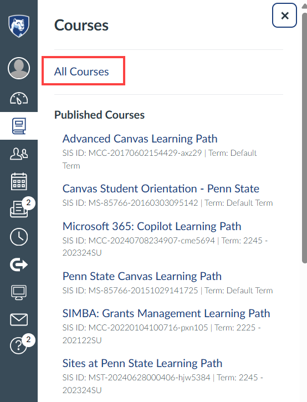Click SIS ID MCC-20170602154429-axz29 text
Viewport: 307px width, 402px height.
[132, 153]
